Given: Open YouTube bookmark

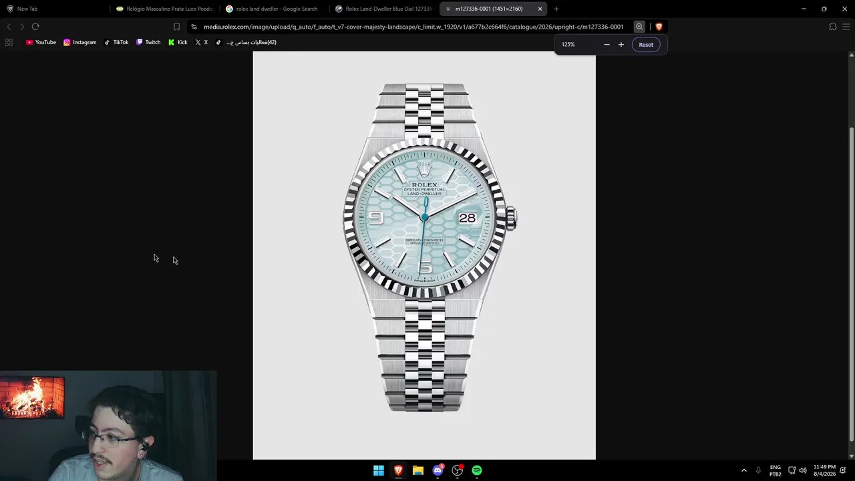Looking at the screenshot, I should [41, 42].
